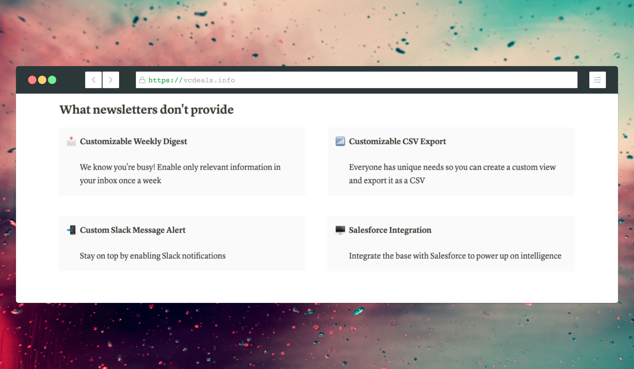Click the 'Stay on top by enabling Slack' text
This screenshot has width=634, height=369.
click(x=152, y=256)
